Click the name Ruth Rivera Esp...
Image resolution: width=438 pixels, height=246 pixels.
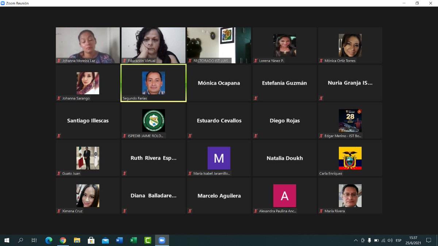coord(153,158)
